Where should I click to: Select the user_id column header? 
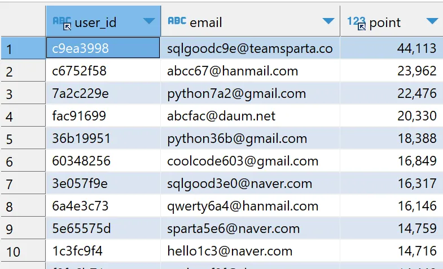tap(103, 21)
